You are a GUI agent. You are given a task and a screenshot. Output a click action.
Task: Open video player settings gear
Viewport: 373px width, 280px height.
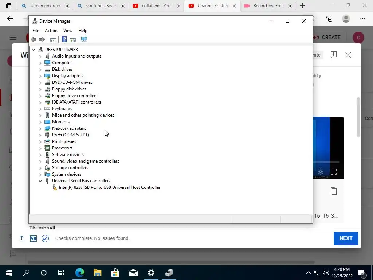321,172
